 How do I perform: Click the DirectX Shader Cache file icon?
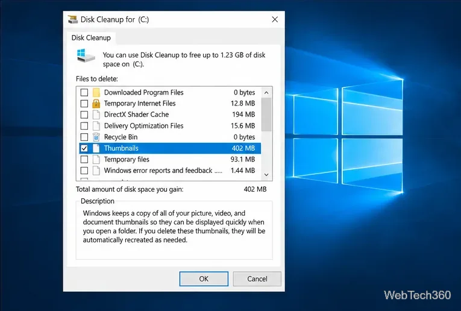(x=96, y=115)
